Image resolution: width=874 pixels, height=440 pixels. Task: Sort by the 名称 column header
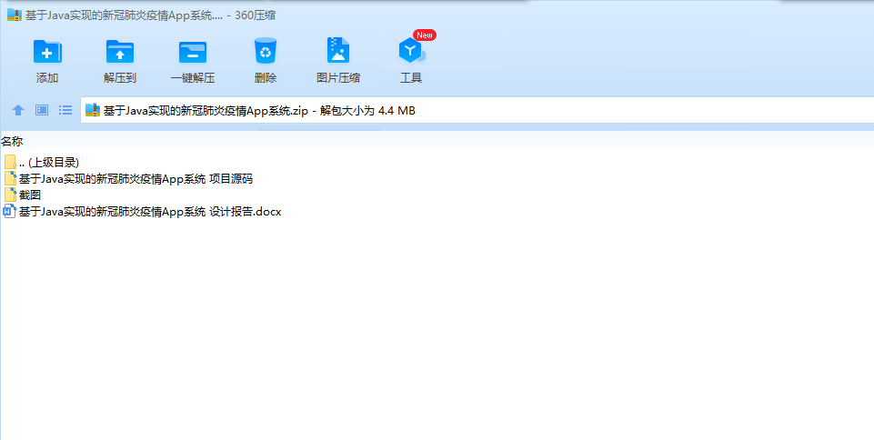[12, 142]
